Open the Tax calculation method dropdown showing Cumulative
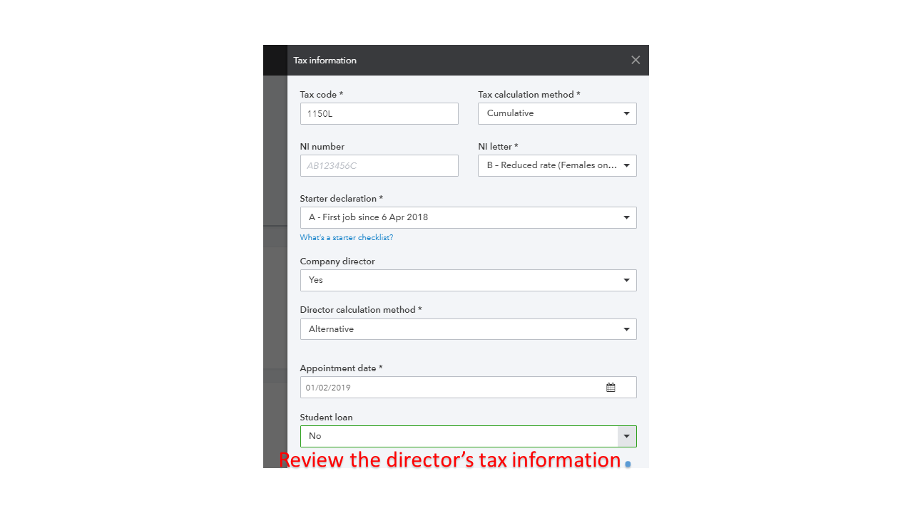Screen dimensions: 913x513 (x=556, y=113)
